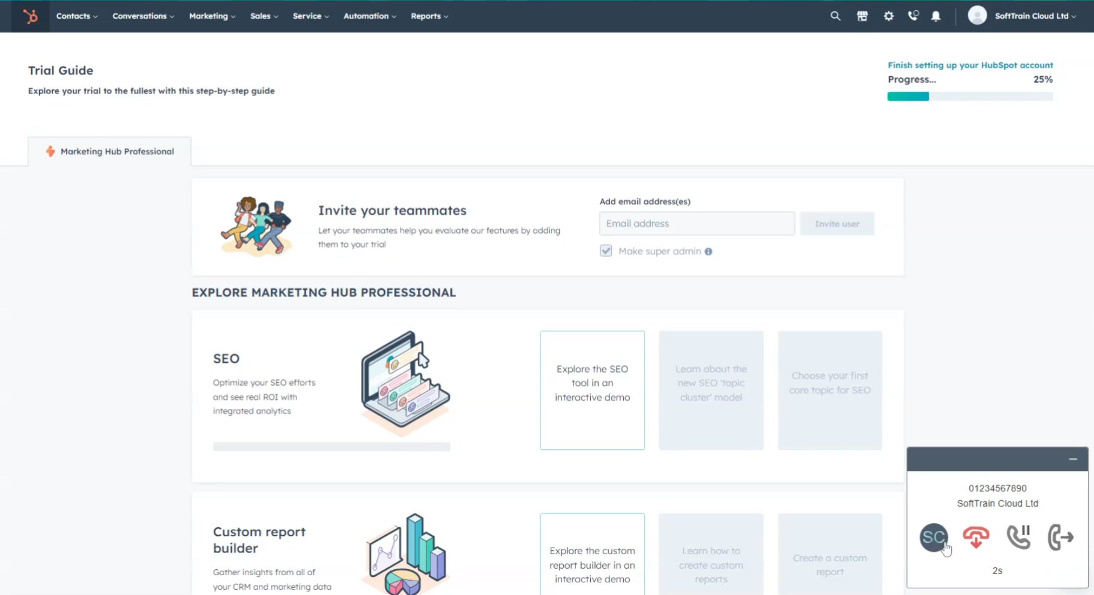Expand the Marketing menu

(212, 16)
